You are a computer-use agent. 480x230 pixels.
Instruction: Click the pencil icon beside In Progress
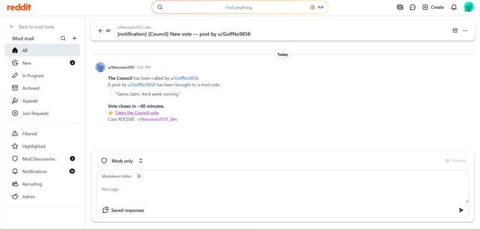pyautogui.click(x=15, y=75)
